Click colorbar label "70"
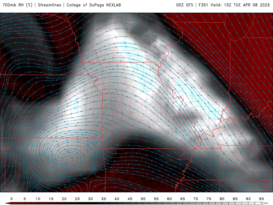Screen dimensions: 273x205 [x=196, y=199]
